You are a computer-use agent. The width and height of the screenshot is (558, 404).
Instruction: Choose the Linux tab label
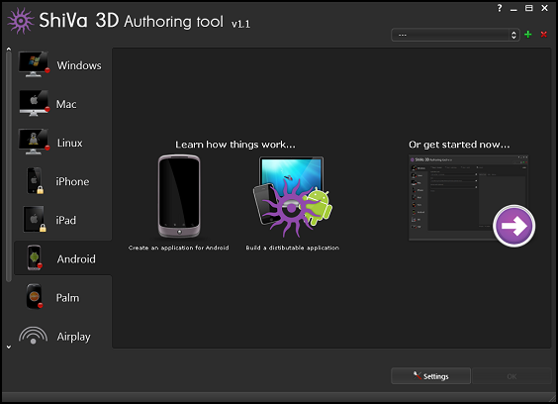click(x=69, y=143)
